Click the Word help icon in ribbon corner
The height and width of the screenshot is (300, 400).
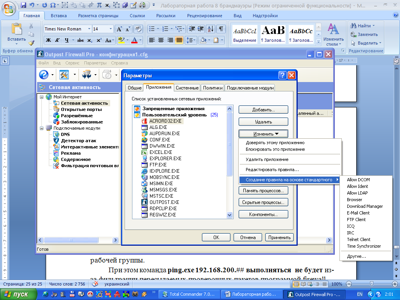pyautogui.click(x=396, y=15)
